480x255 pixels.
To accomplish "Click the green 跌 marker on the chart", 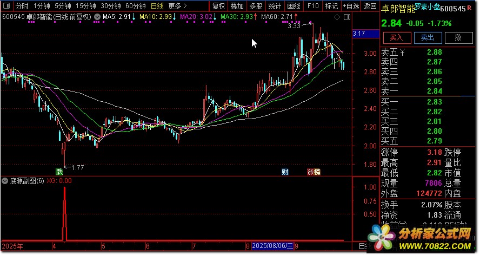I will click(59, 172).
